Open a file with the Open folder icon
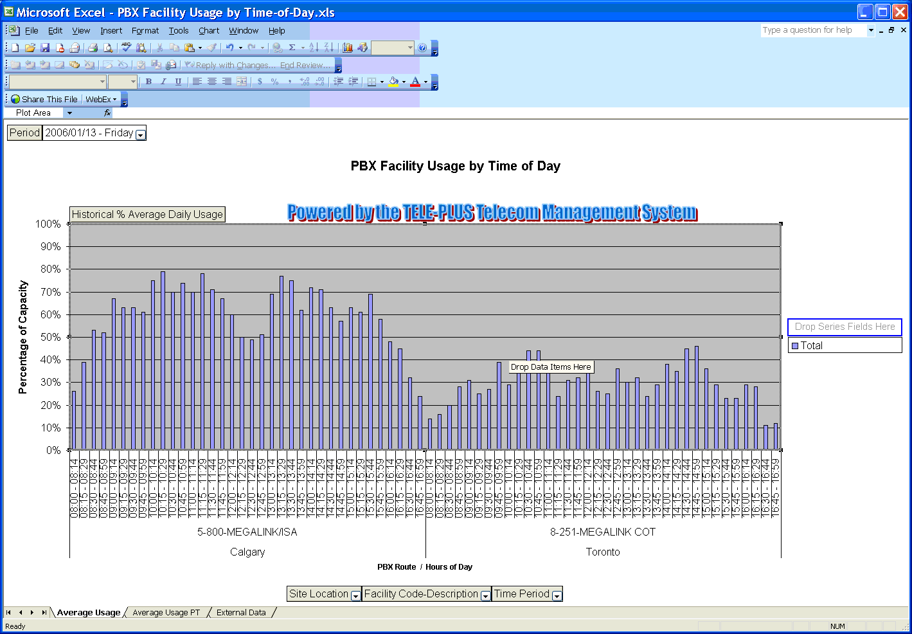912x634 pixels. click(x=30, y=48)
